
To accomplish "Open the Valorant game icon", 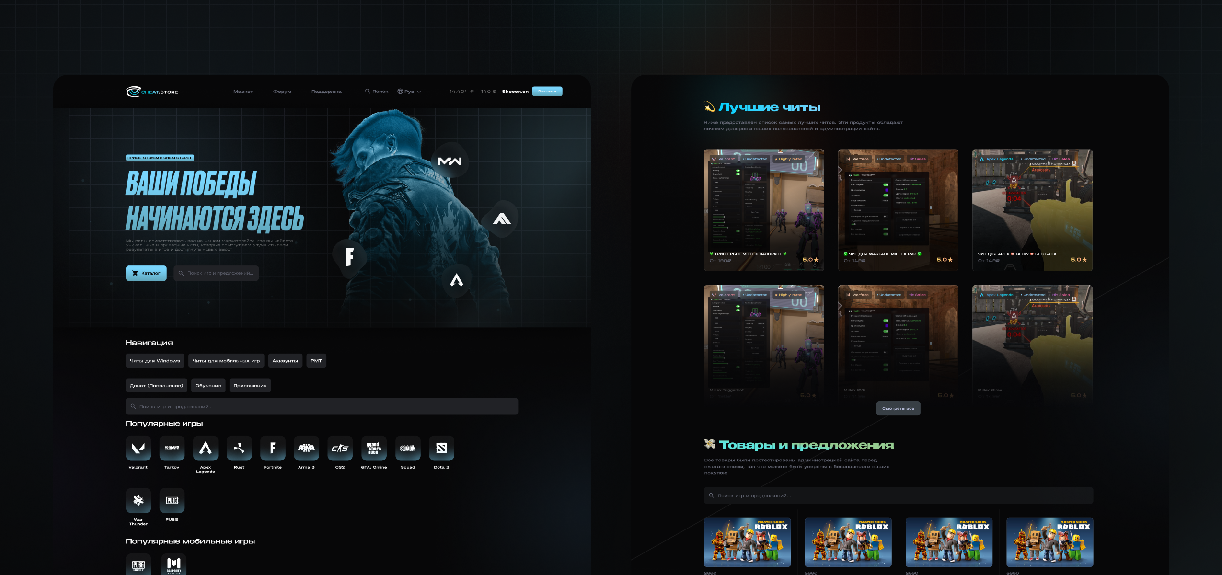I will [x=138, y=448].
